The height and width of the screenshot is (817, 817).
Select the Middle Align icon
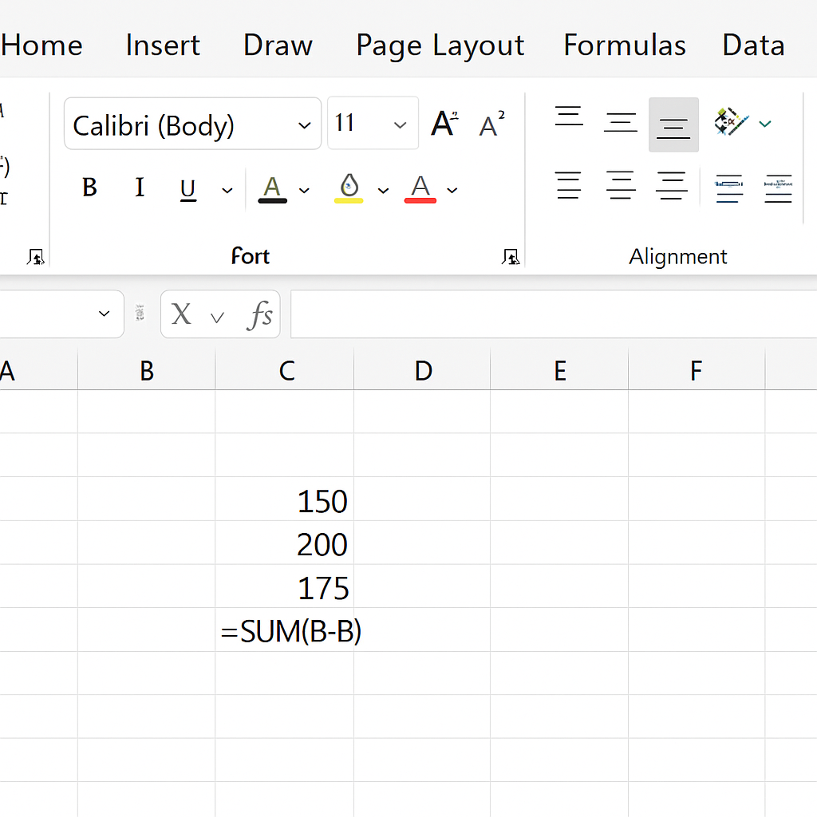621,124
